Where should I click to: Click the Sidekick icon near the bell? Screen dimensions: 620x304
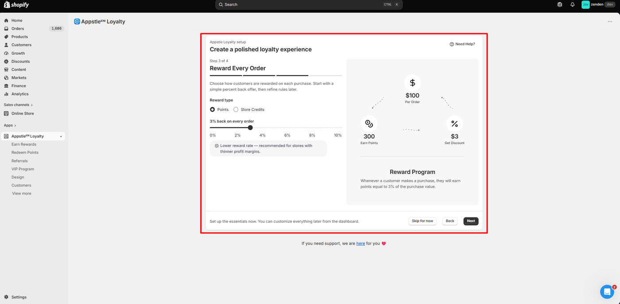tap(560, 4)
